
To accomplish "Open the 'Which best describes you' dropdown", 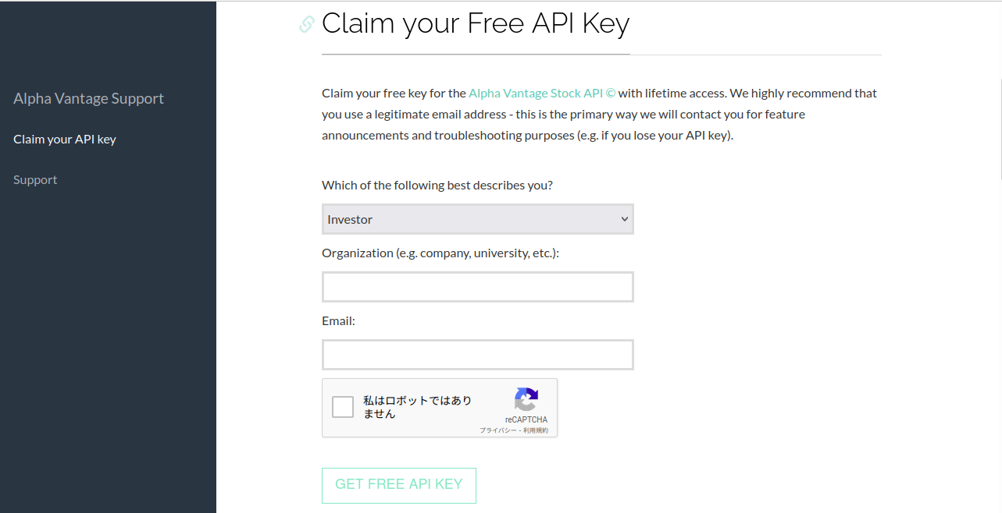I will pos(477,219).
